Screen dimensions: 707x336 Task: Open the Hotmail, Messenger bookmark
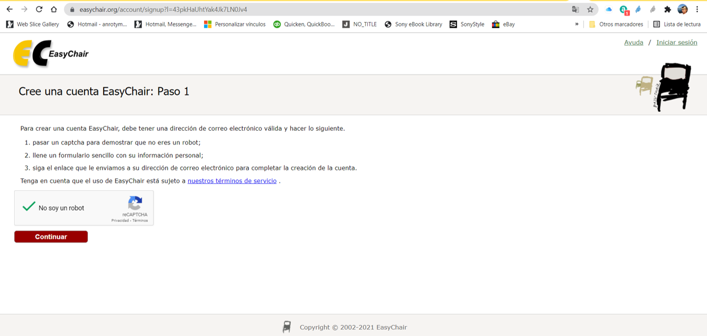click(x=165, y=24)
